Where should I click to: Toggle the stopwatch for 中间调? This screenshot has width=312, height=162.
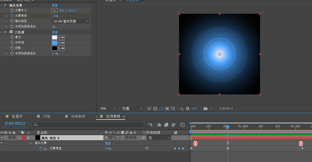12,43
